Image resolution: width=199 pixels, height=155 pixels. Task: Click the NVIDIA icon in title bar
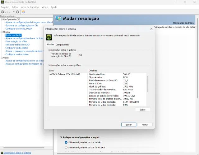point(2,2)
